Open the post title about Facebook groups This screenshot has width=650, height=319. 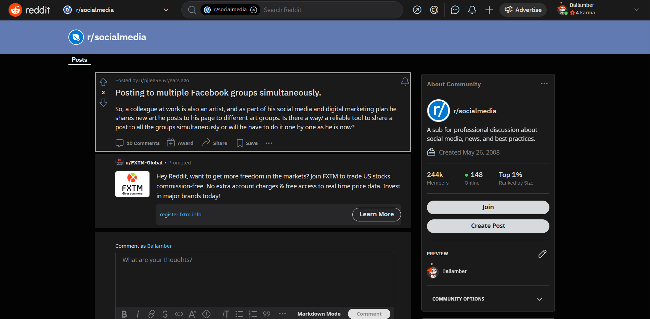pyautogui.click(x=218, y=93)
